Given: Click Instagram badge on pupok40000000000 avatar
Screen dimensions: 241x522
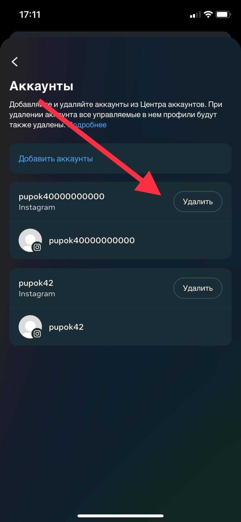Looking at the screenshot, I should [x=37, y=247].
